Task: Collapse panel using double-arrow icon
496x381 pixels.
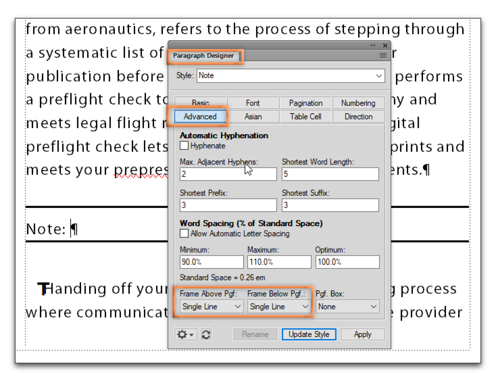Action: click(x=373, y=45)
